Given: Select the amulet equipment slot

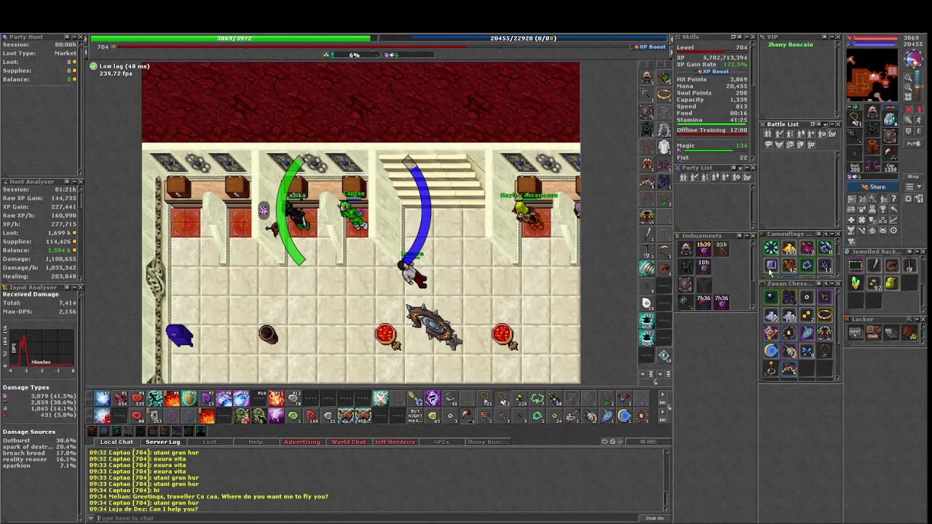Looking at the screenshot, I should (x=854, y=119).
